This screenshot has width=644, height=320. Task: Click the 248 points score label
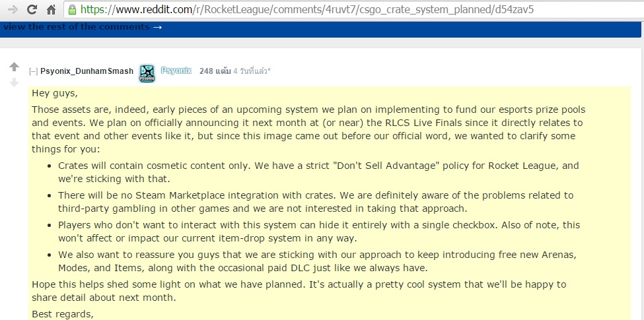[215, 71]
